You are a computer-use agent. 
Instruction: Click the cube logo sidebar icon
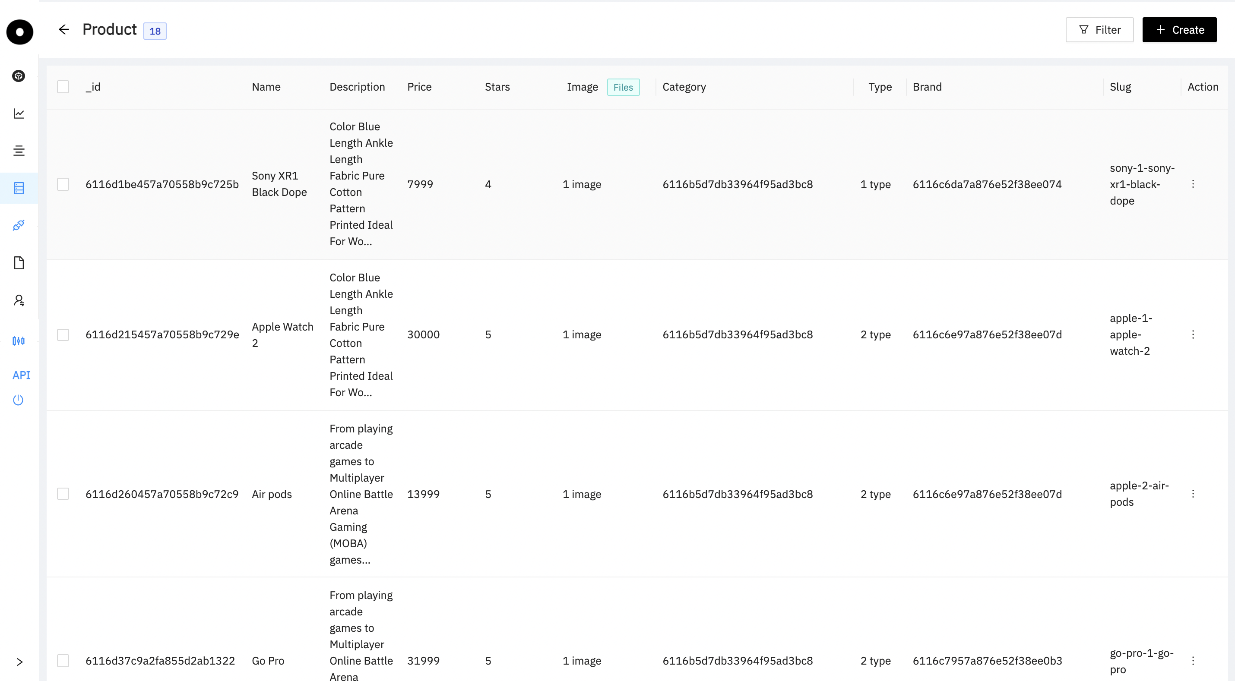pos(19,76)
